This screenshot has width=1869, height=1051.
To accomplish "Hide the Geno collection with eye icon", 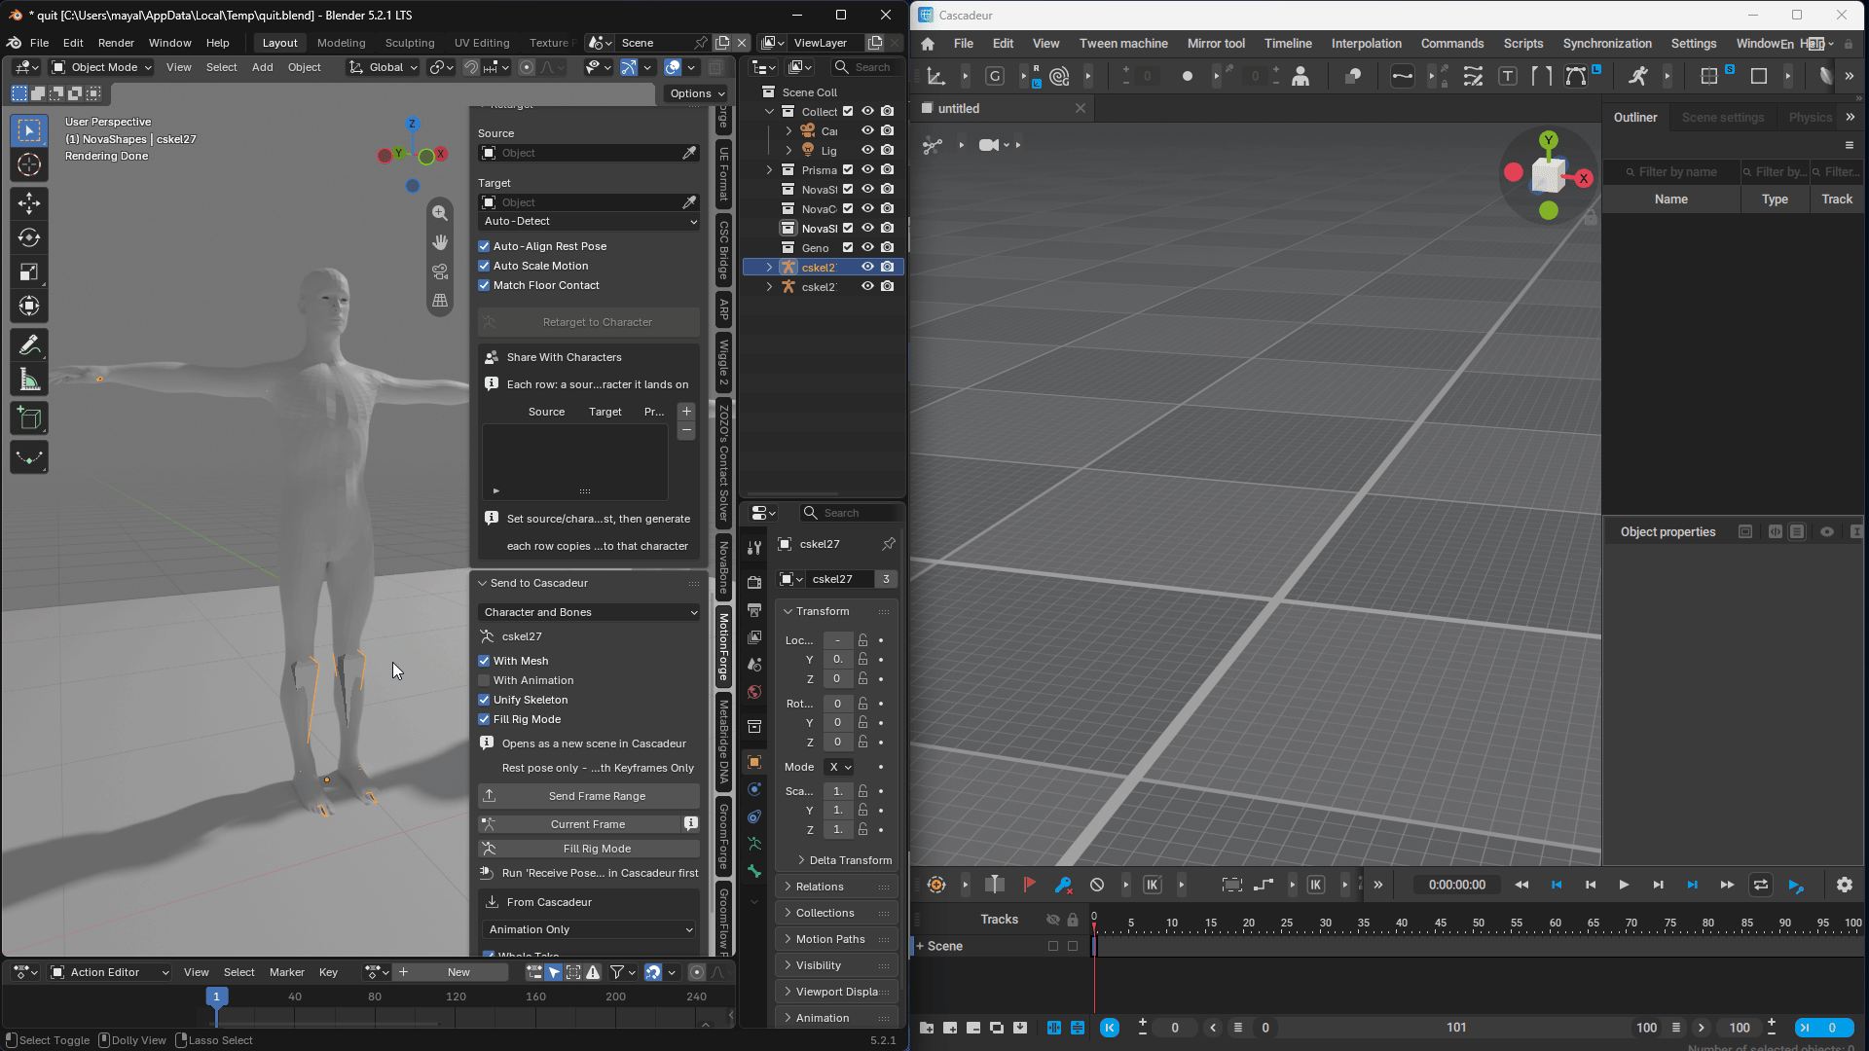I will [867, 248].
